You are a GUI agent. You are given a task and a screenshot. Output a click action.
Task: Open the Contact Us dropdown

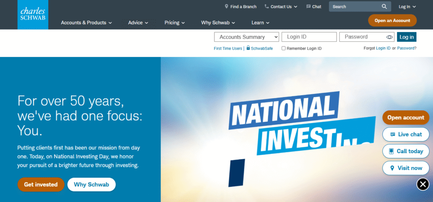click(x=281, y=7)
